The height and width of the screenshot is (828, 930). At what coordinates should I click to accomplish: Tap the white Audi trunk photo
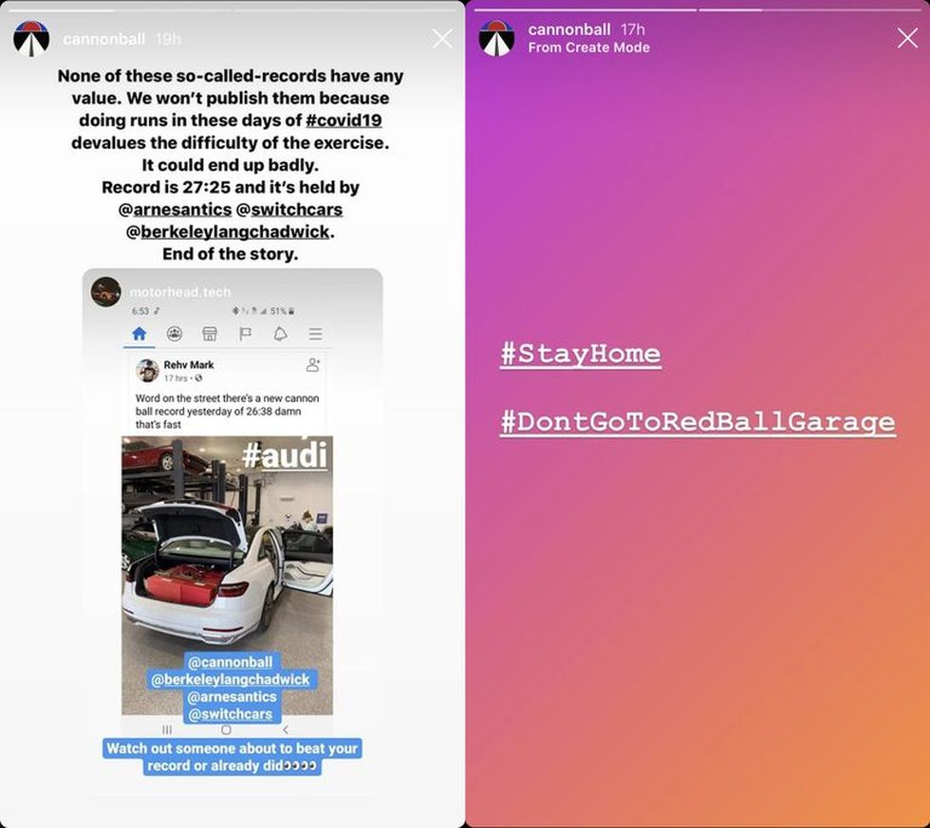(x=227, y=576)
